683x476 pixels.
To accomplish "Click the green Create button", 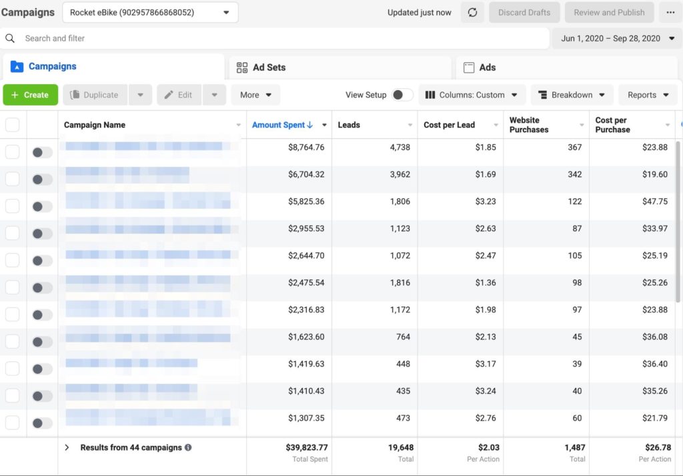I will [x=31, y=95].
